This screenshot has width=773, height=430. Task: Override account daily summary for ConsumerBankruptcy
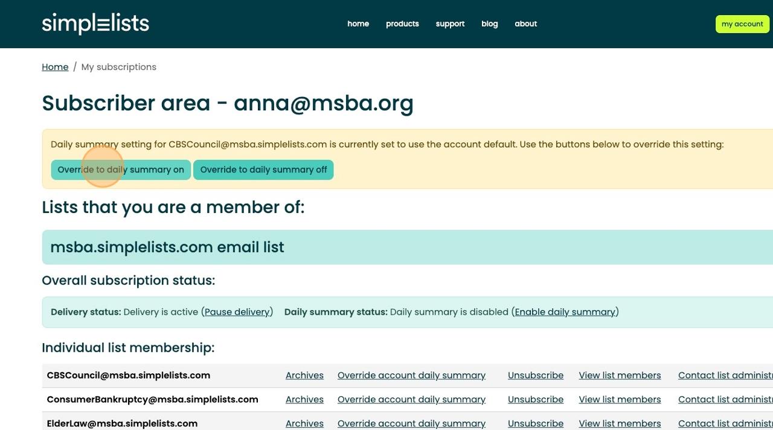click(x=411, y=399)
